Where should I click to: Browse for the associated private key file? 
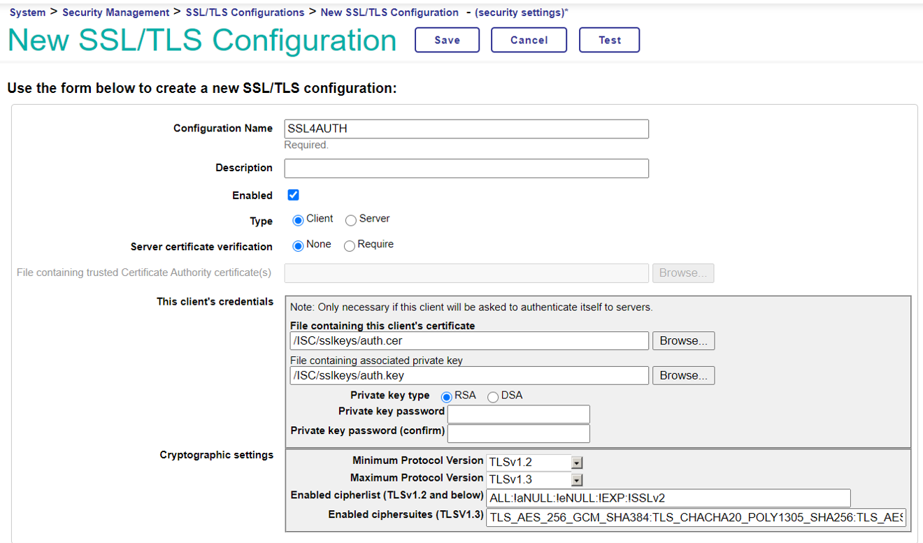point(683,375)
